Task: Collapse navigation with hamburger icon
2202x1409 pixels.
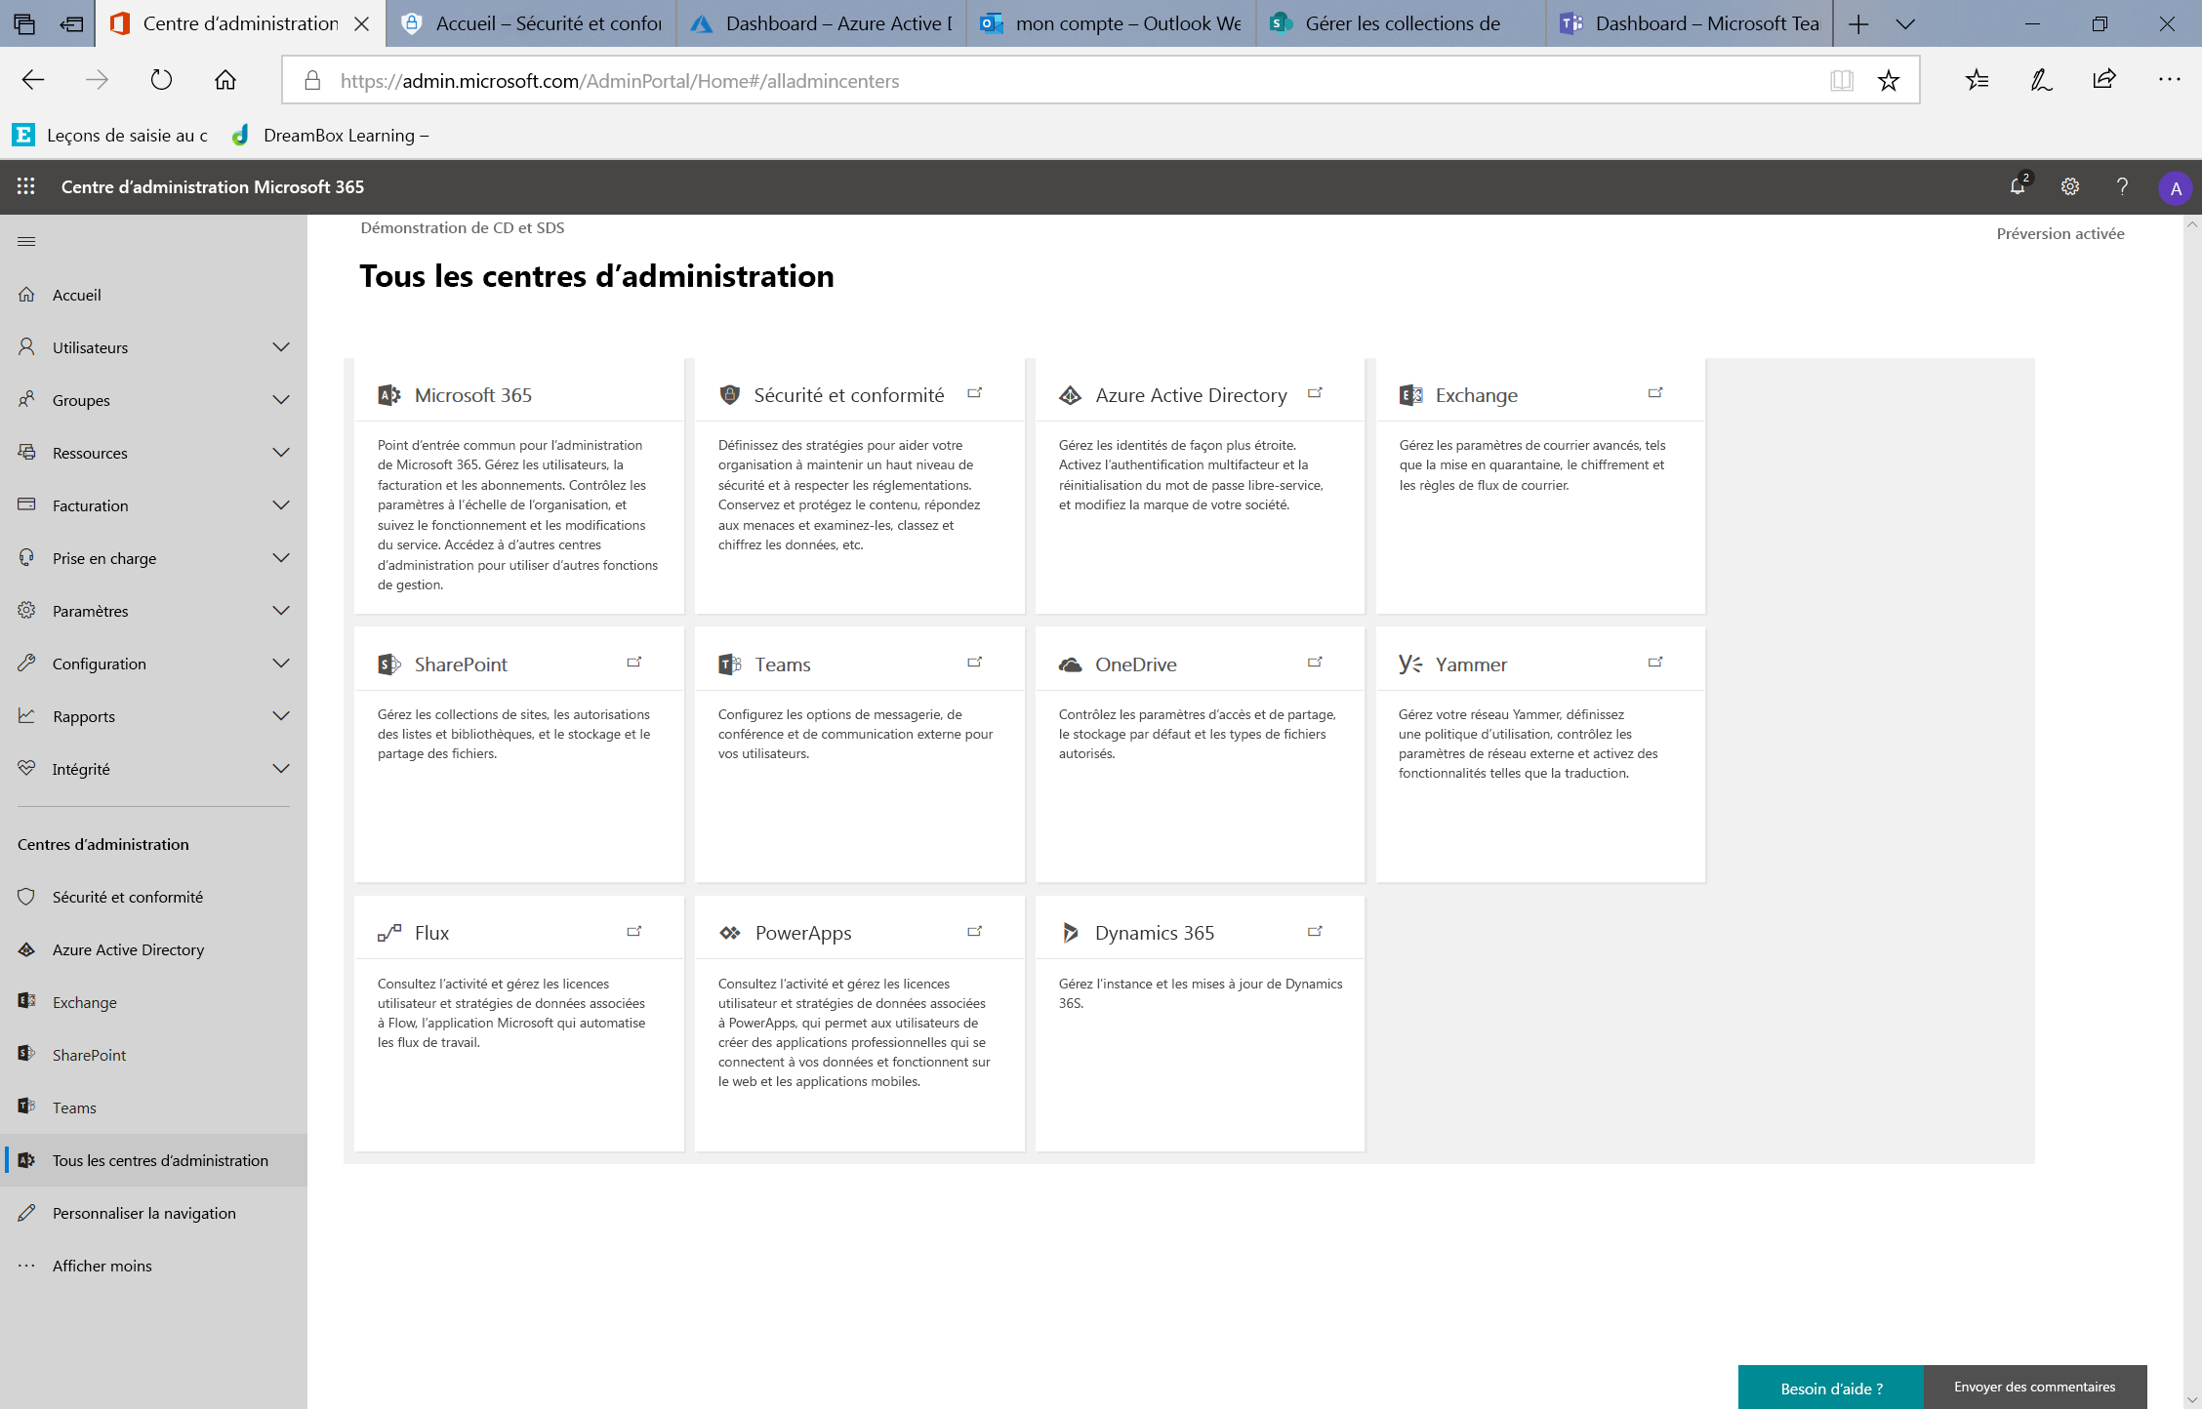Action: [26, 241]
